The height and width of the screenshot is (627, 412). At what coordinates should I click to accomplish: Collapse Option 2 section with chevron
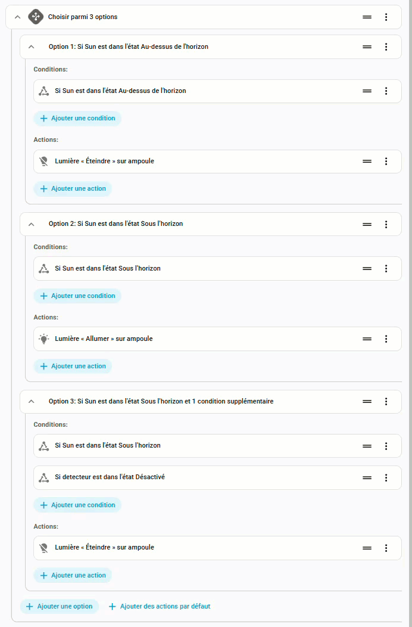pos(32,224)
